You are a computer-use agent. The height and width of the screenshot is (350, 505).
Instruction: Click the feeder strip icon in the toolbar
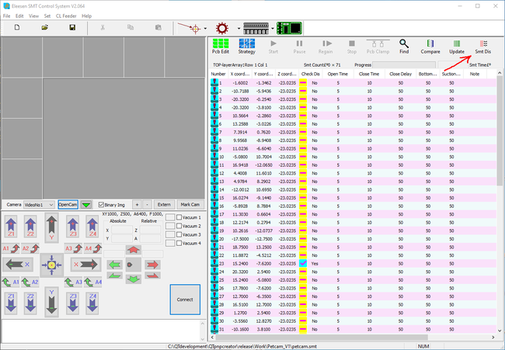pos(256,28)
